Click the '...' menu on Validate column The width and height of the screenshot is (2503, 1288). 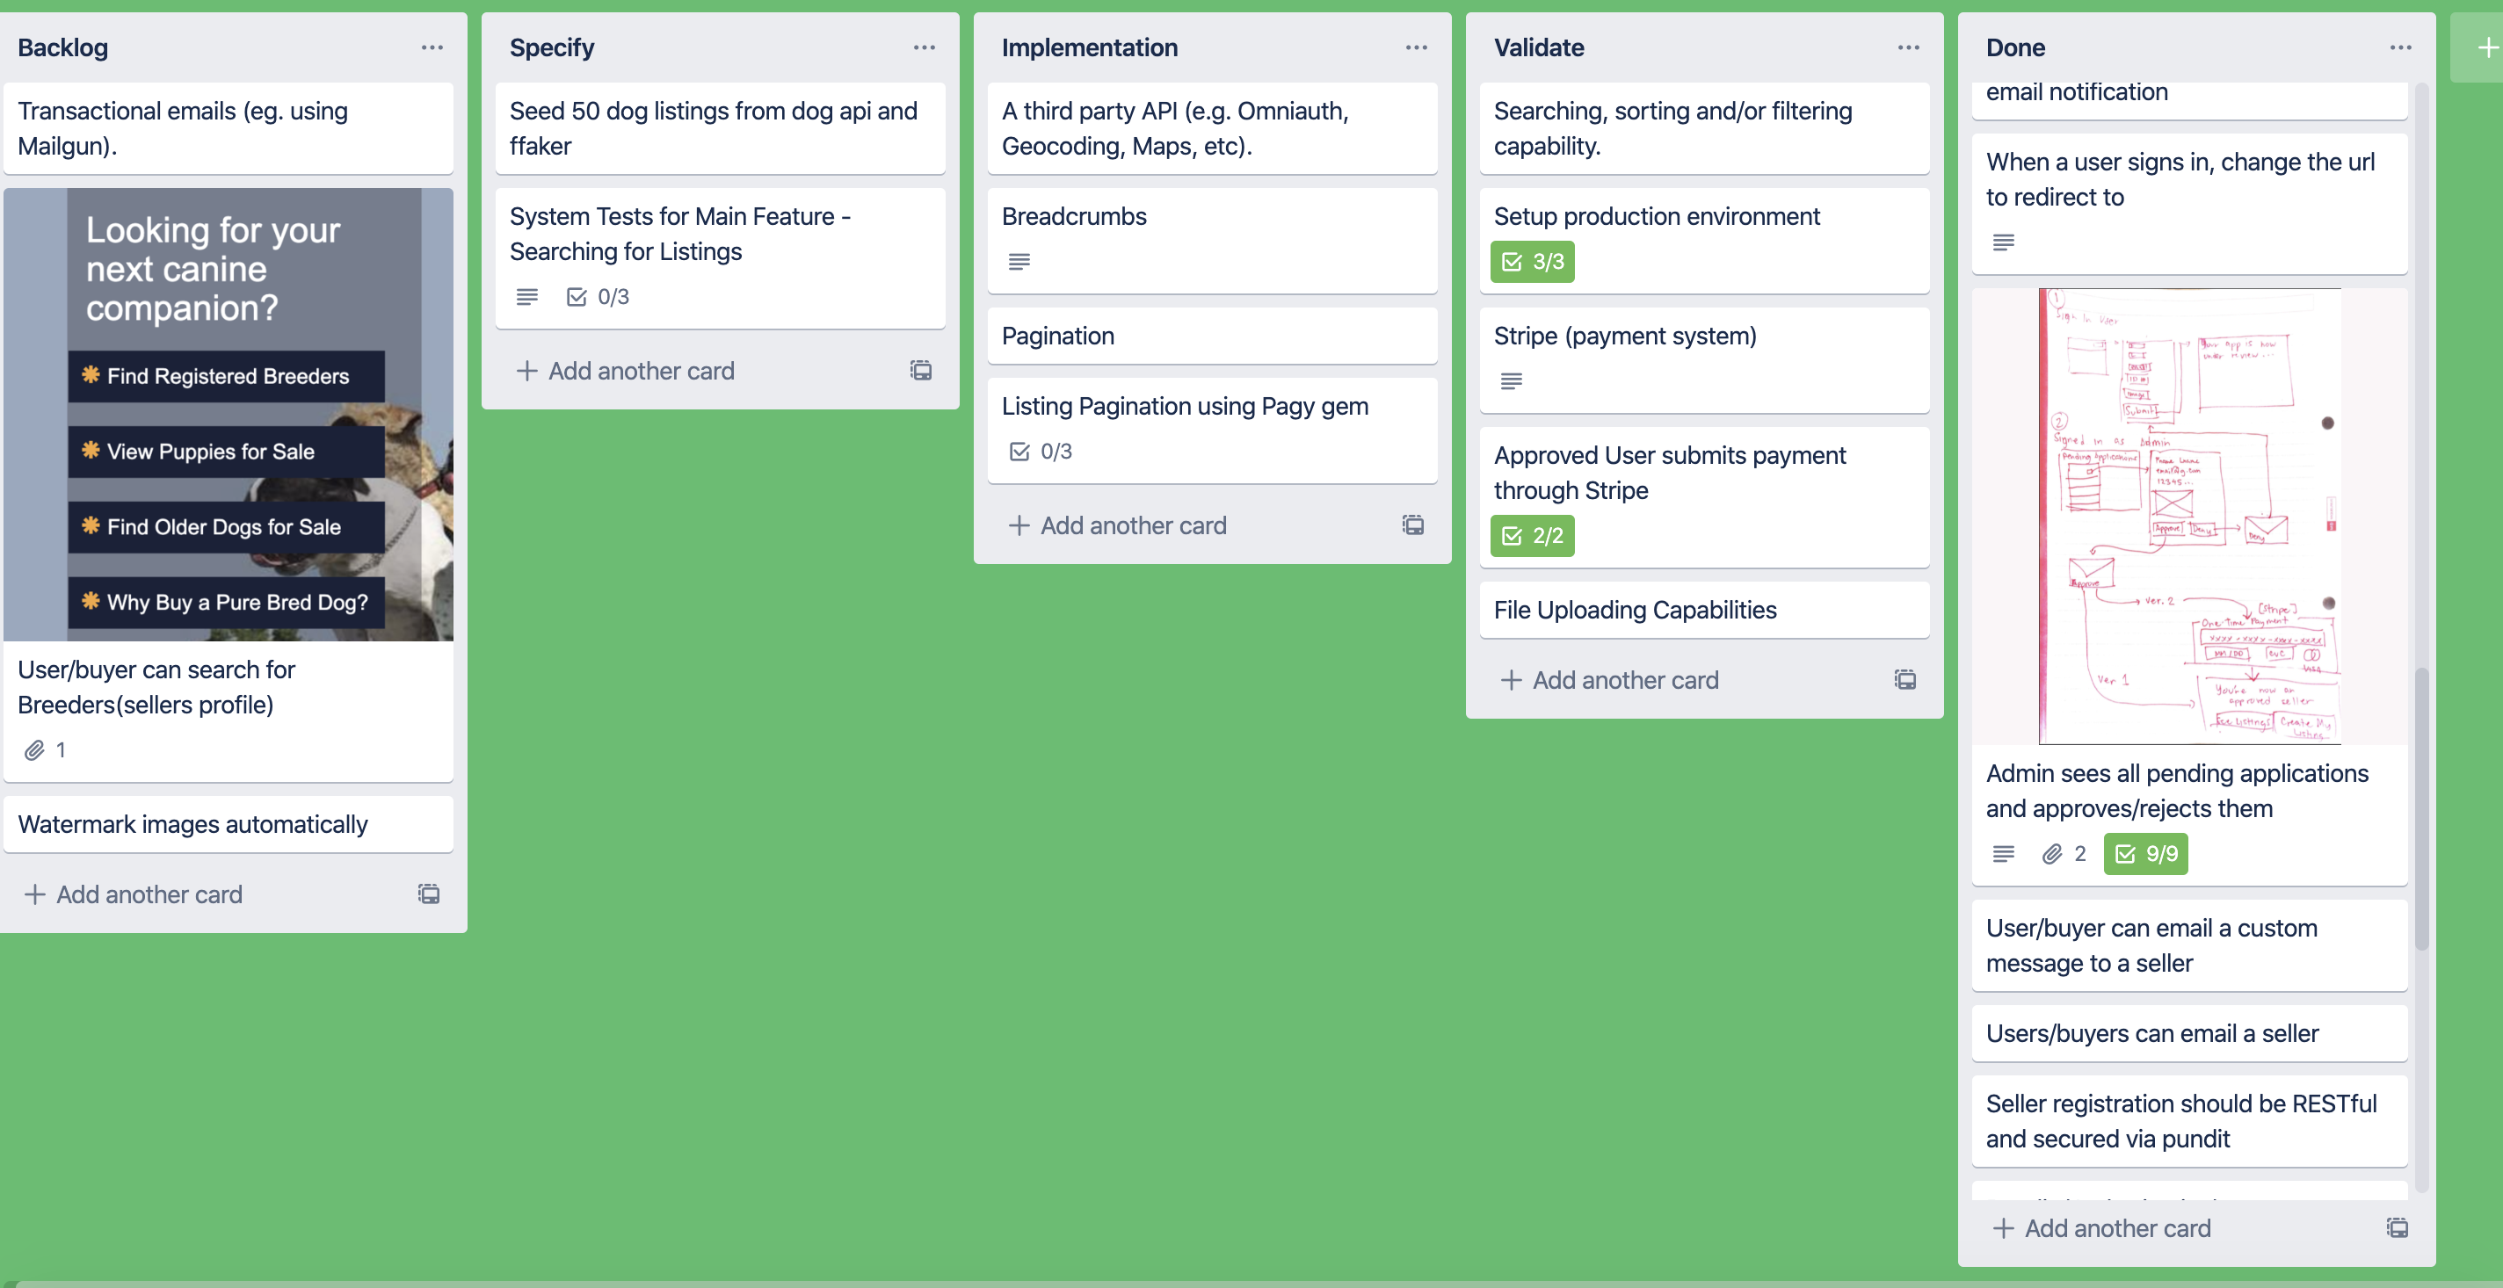(x=1909, y=46)
